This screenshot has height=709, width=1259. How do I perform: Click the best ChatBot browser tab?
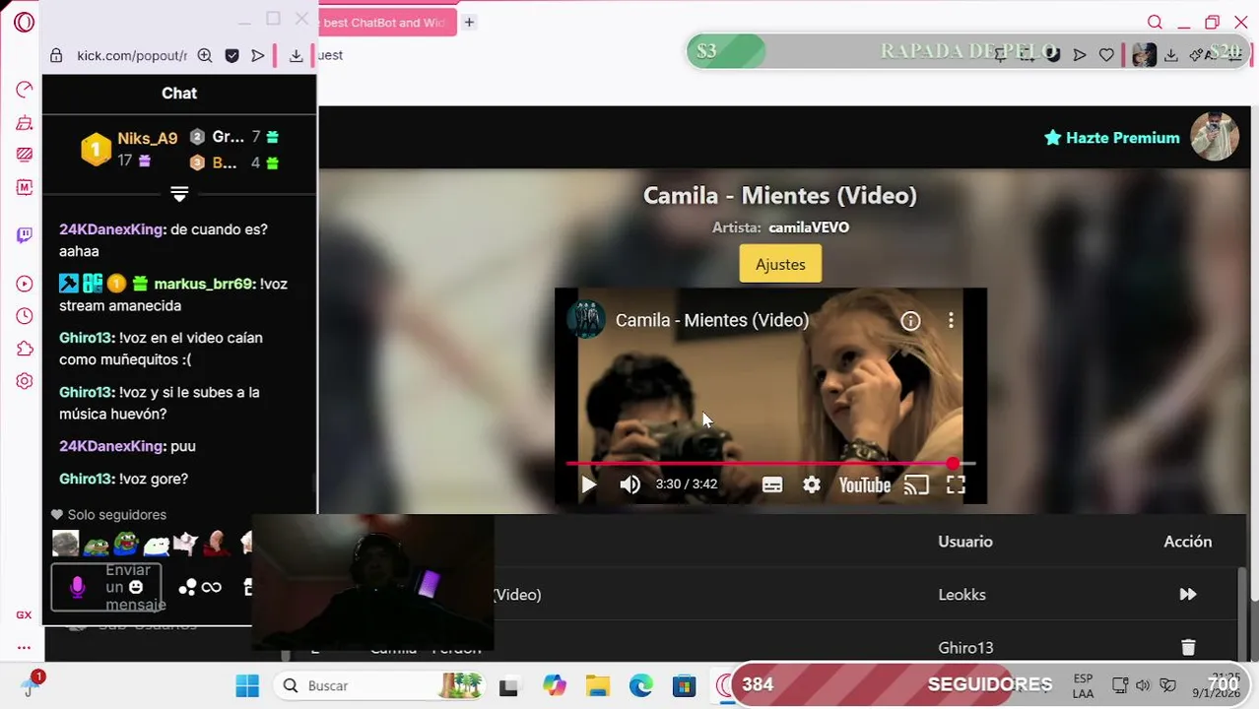[386, 22]
